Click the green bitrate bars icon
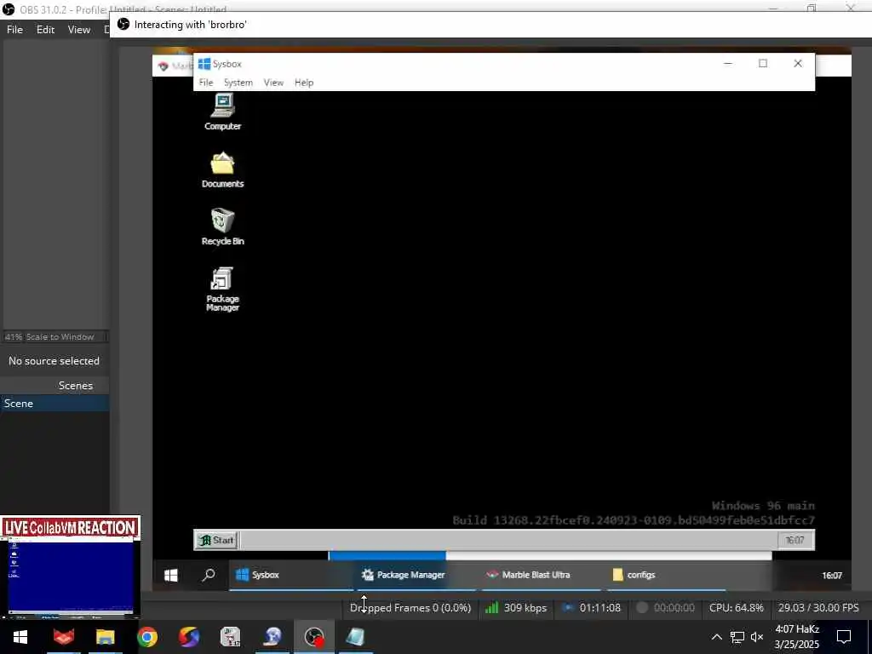 coord(491,608)
